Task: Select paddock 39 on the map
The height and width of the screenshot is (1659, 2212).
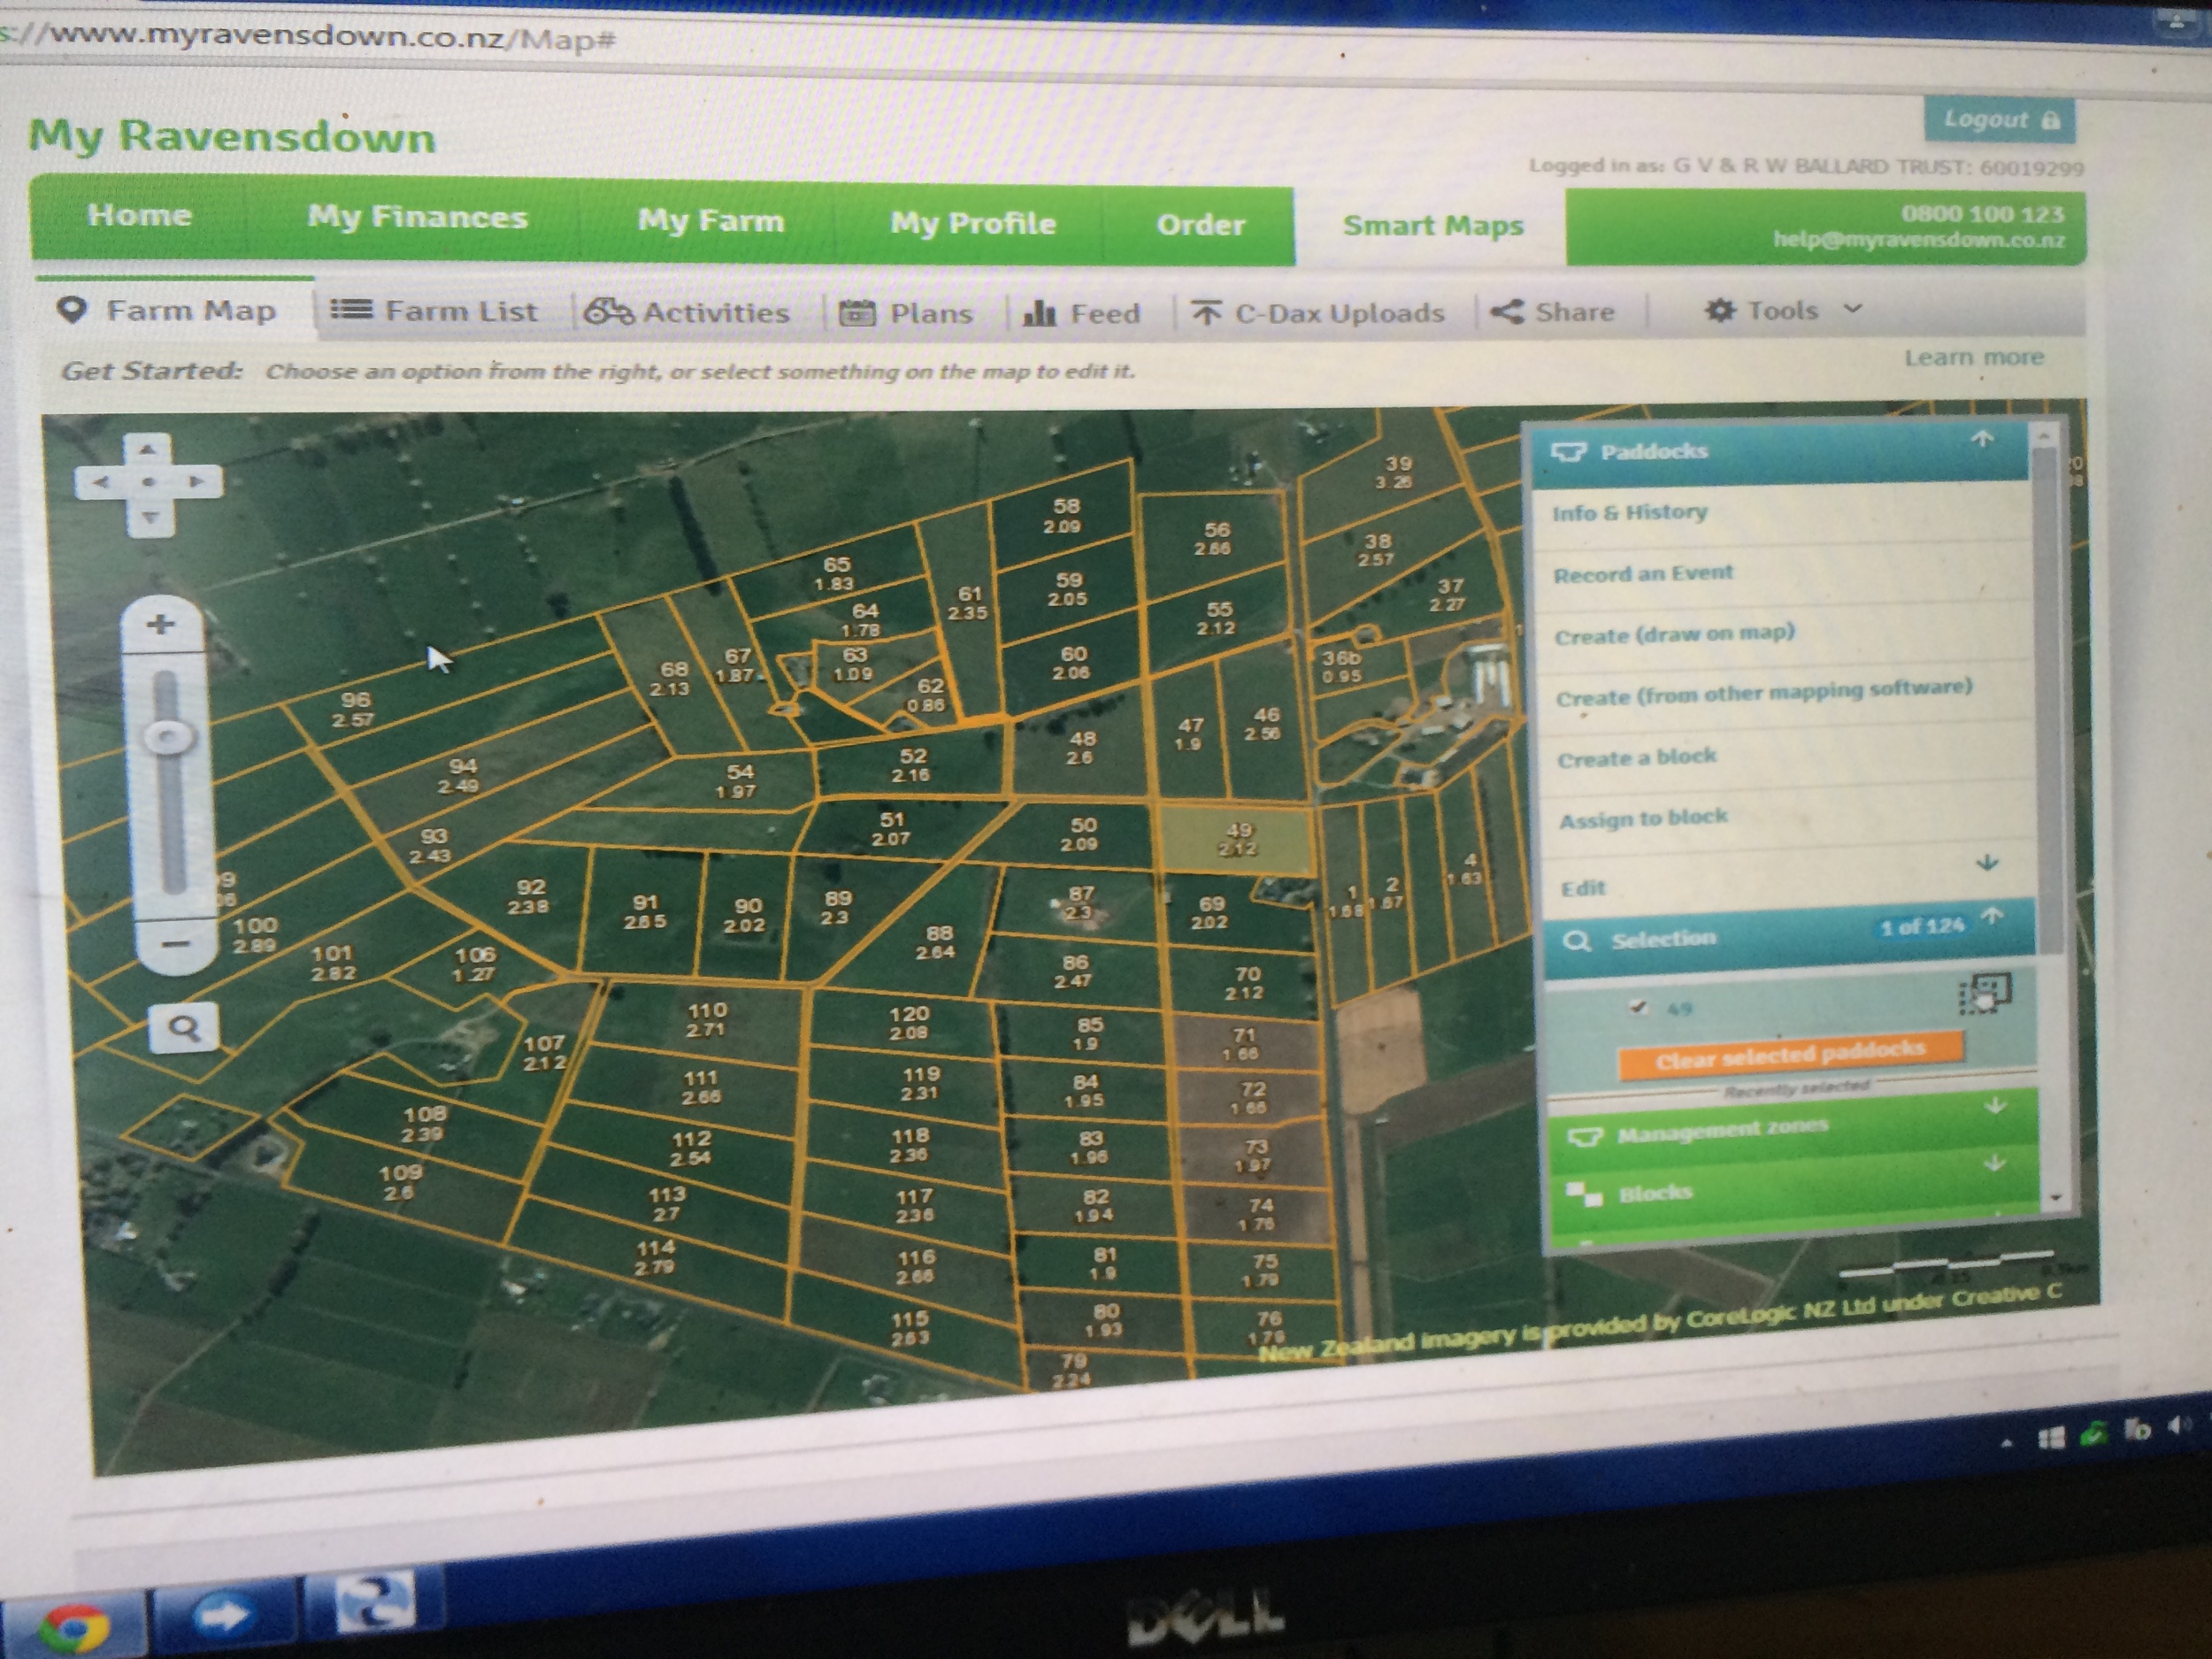Action: 1396,472
